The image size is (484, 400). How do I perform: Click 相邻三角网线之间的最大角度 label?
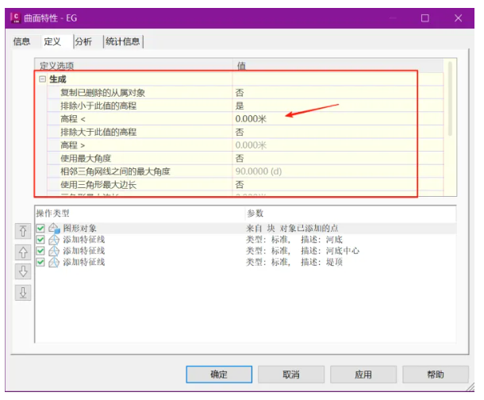tap(115, 171)
